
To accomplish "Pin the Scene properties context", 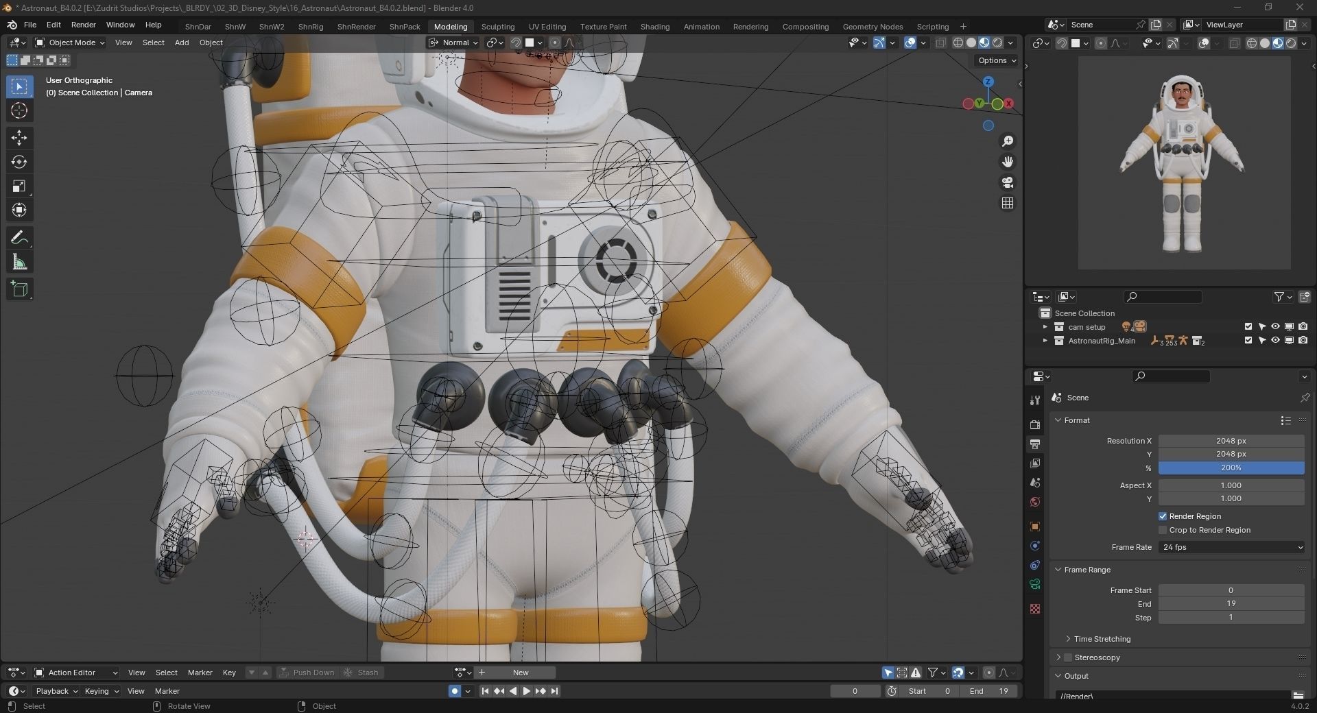I will click(1305, 398).
